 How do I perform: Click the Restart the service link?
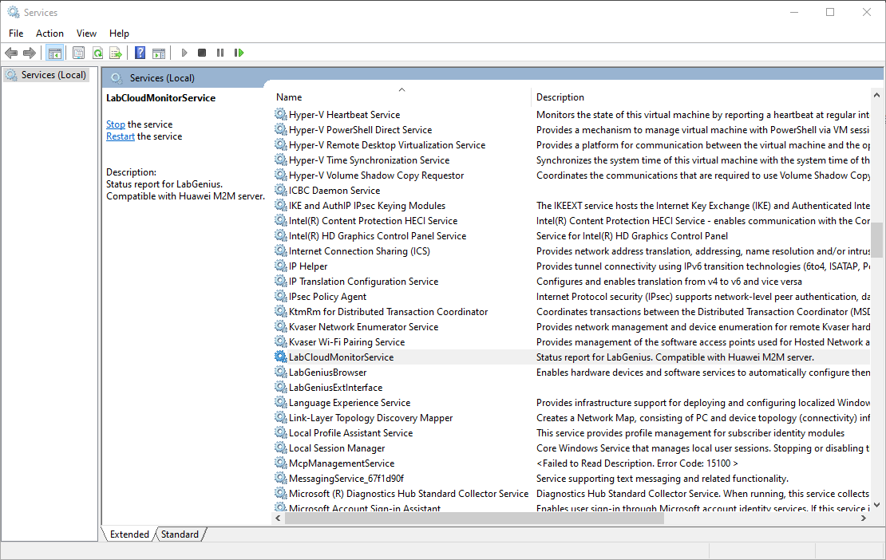[x=121, y=136]
